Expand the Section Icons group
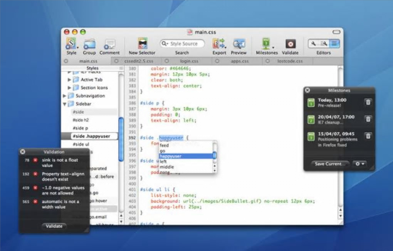Viewport: 393px width, 251px height. tap(69, 88)
